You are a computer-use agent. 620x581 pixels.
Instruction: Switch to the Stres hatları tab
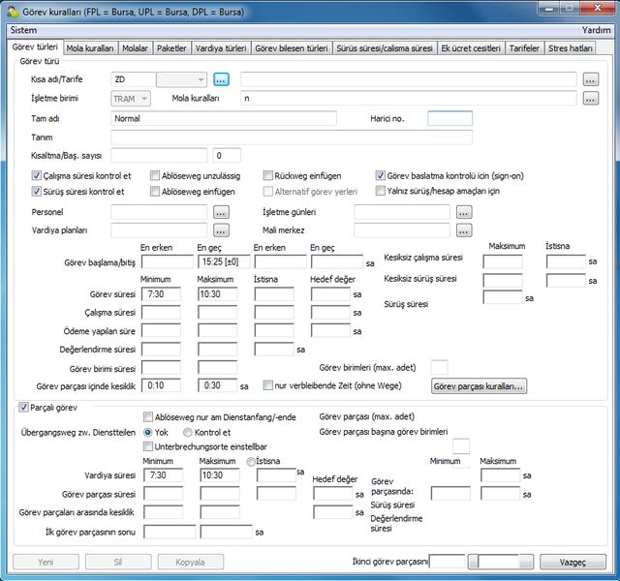(571, 48)
